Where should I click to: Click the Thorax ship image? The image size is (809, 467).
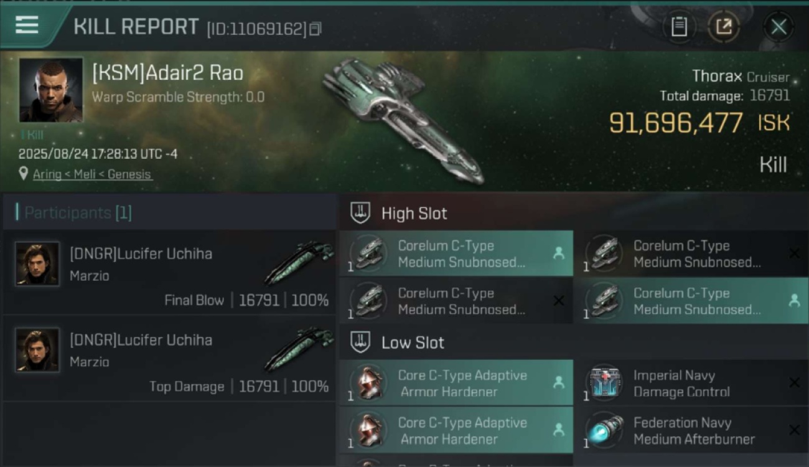click(403, 119)
